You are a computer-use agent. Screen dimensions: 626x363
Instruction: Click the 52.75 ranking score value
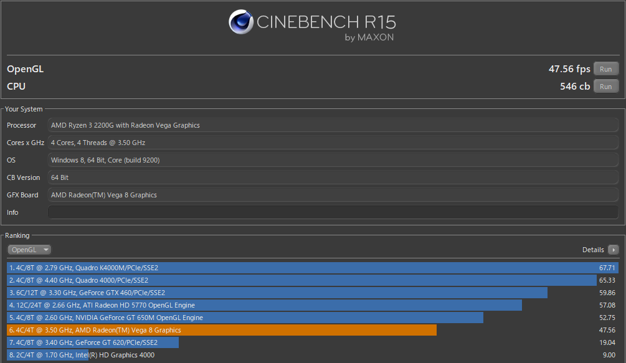[607, 318]
